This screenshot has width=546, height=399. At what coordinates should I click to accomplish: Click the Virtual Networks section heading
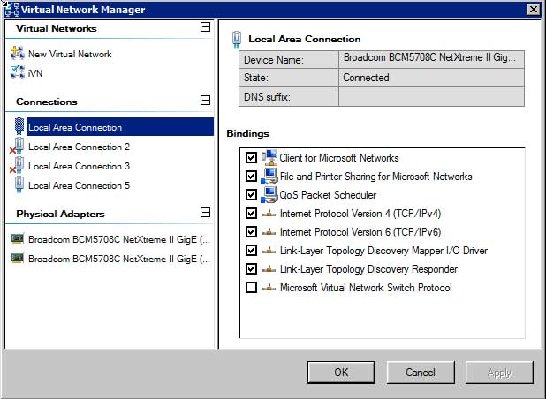57,28
